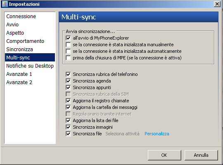
Task: Switch to the Sincronizza page
Action: click(x=20, y=49)
